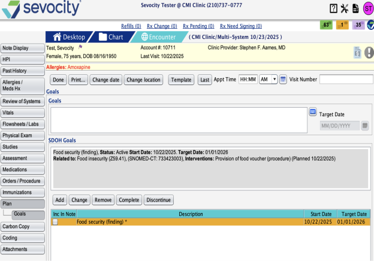
Task: Open the AM/PM dropdown
Action: point(268,80)
